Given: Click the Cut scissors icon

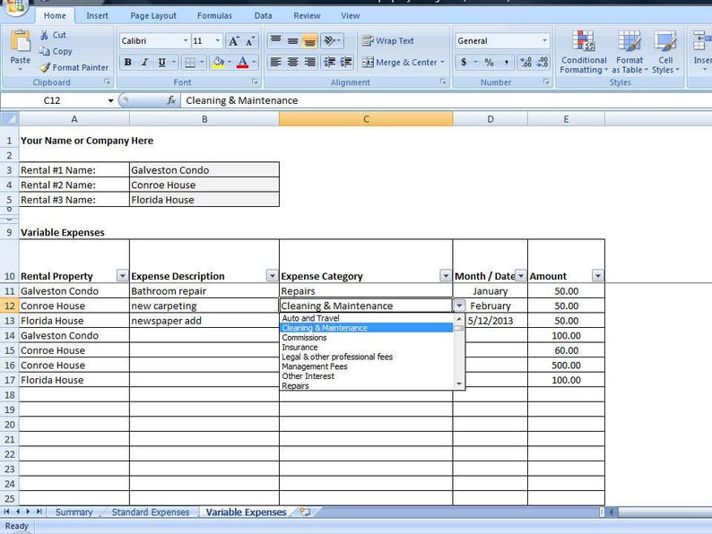Looking at the screenshot, I should pyautogui.click(x=45, y=35).
